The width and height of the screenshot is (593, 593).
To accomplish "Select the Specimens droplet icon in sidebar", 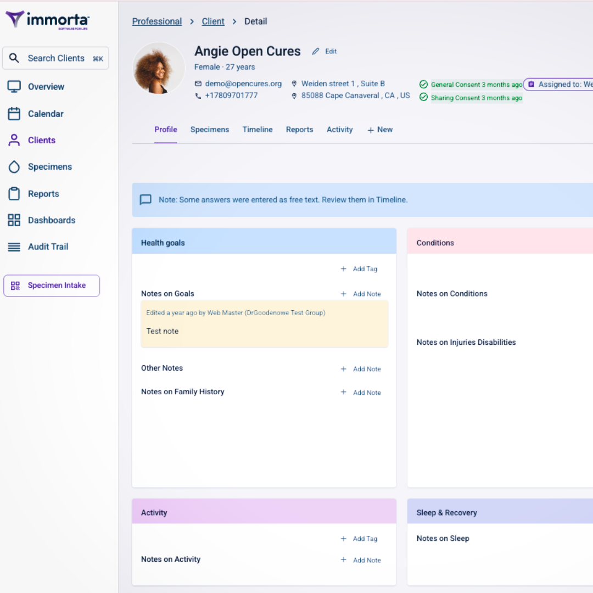I will click(14, 167).
